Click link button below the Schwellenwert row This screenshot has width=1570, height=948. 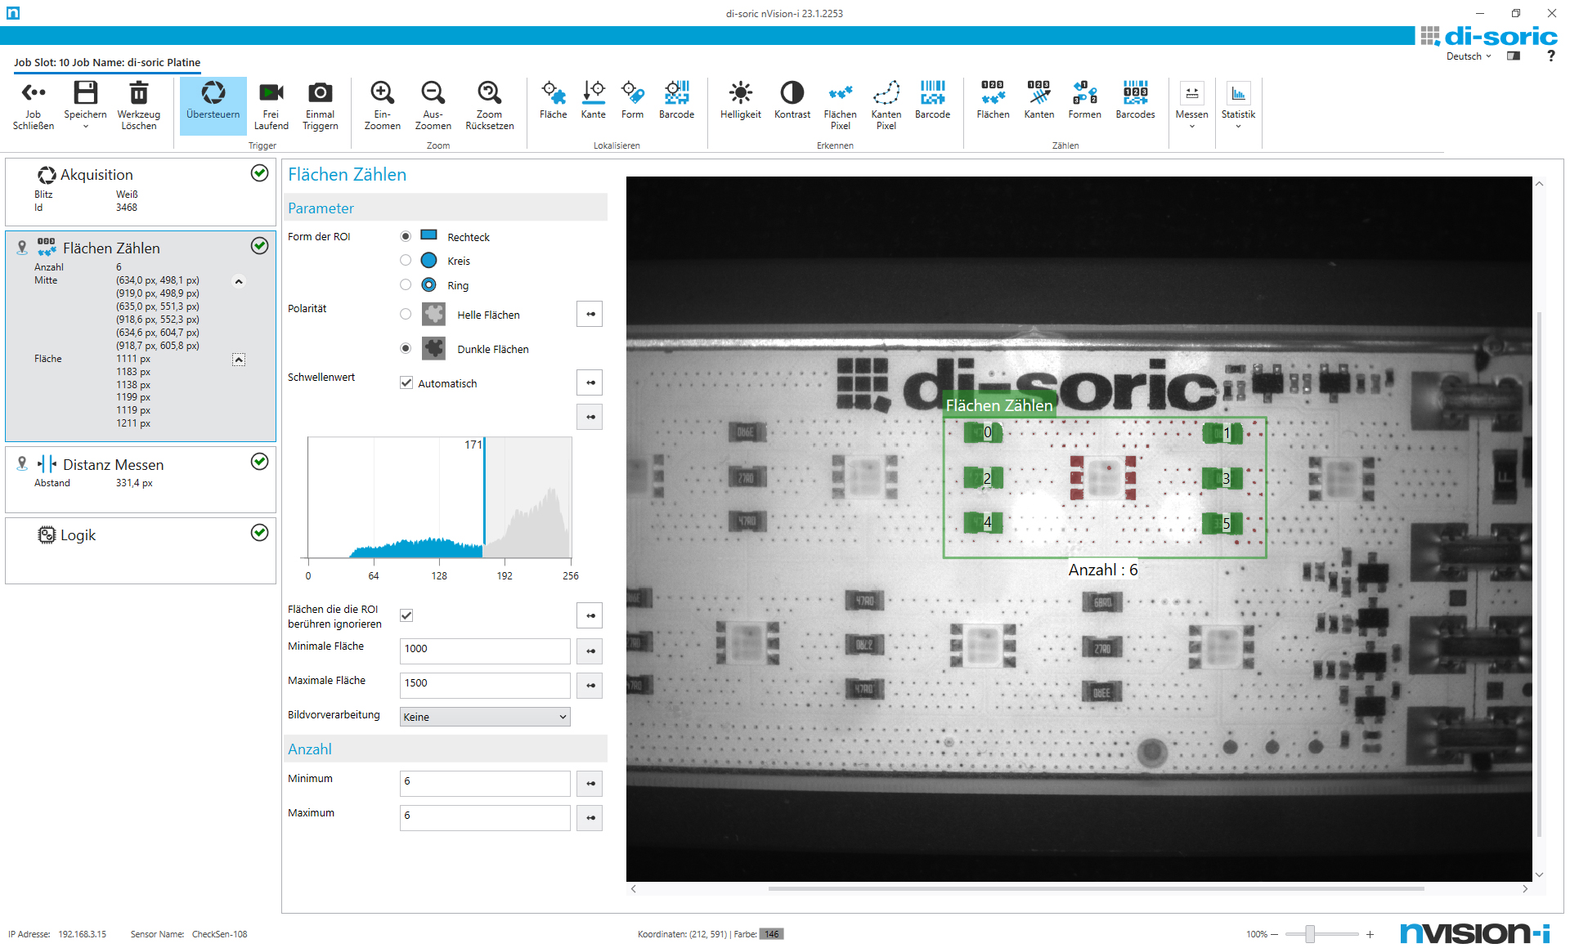coord(590,417)
